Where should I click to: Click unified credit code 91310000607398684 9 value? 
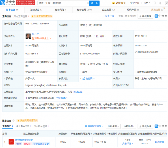37,24
